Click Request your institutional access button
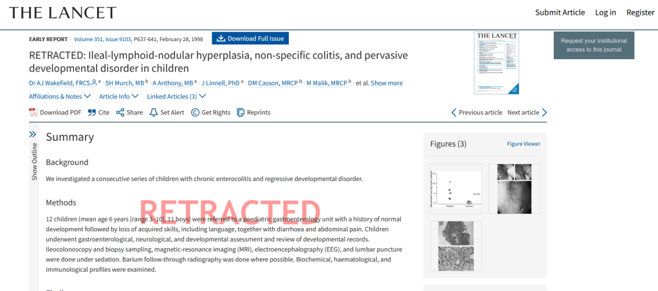The width and height of the screenshot is (658, 291). point(594,45)
